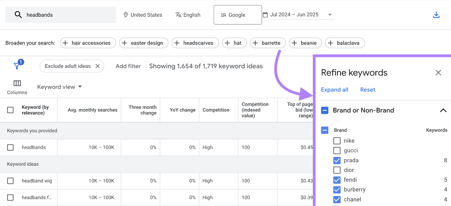The width and height of the screenshot is (451, 206).
Task: Close the Refine keywords panel
Action: 438,73
